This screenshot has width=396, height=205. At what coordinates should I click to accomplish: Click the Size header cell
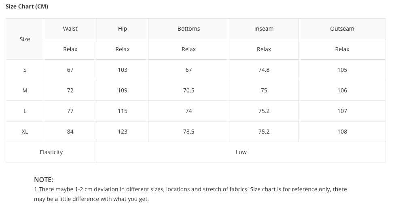[25, 39]
